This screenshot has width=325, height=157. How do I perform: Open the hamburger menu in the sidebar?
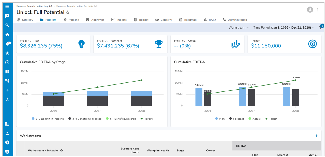pos(7,6)
